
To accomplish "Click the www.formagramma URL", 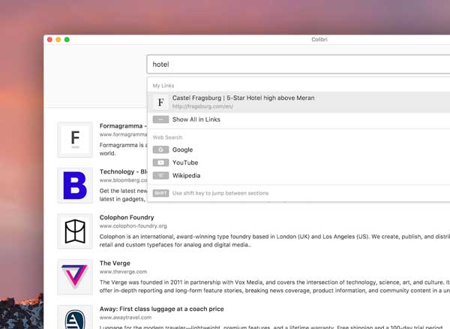I will (x=123, y=134).
